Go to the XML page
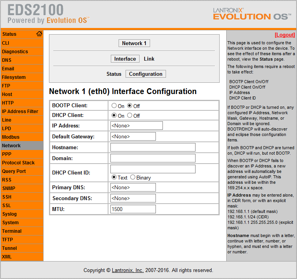Viewport: 297px width, 279px height. 22,257
